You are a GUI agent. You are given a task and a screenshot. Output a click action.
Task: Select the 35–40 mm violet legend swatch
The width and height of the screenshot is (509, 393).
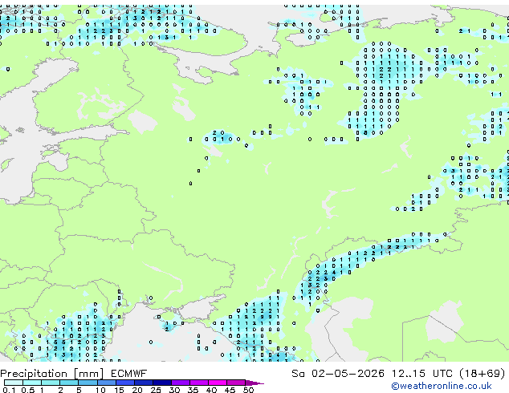pos(198,383)
